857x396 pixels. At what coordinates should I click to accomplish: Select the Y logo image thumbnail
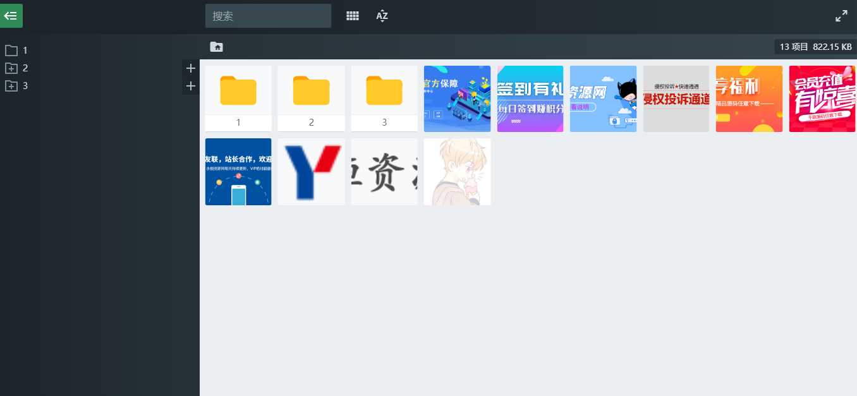coord(311,171)
